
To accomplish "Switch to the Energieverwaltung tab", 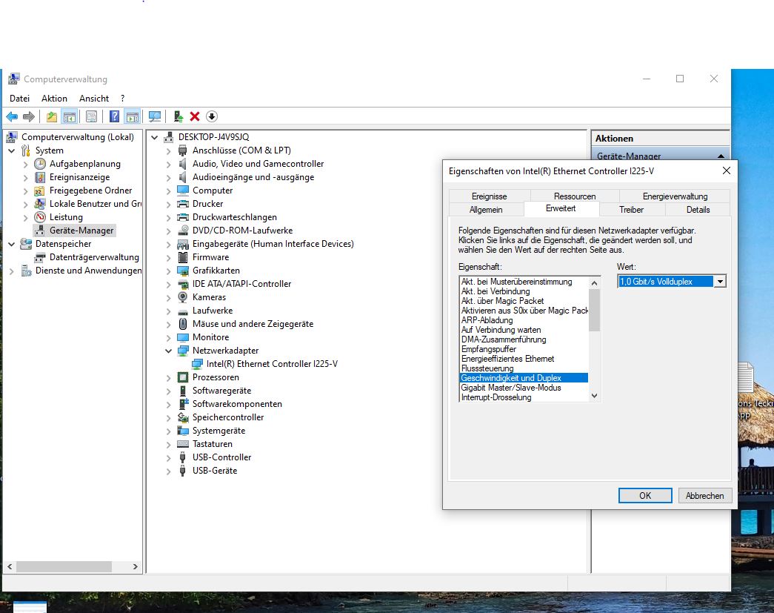I will [x=675, y=196].
